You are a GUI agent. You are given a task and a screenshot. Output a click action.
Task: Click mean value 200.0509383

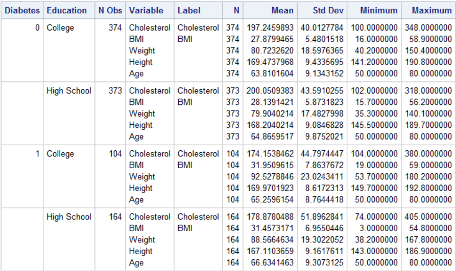(270, 91)
